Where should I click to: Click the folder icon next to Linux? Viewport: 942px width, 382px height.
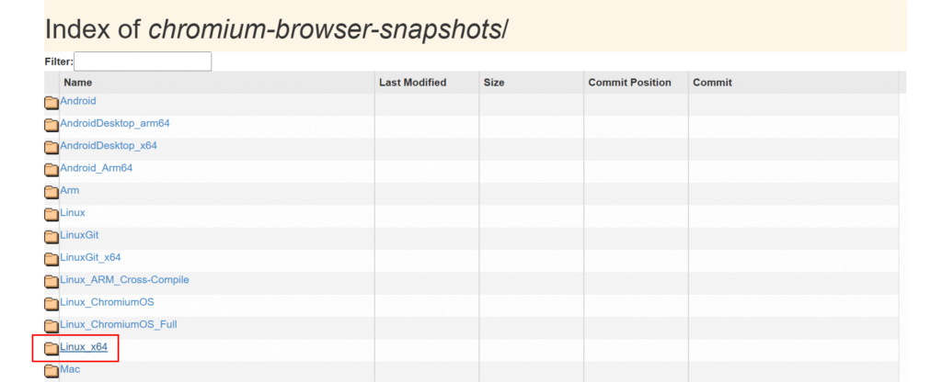[52, 214]
